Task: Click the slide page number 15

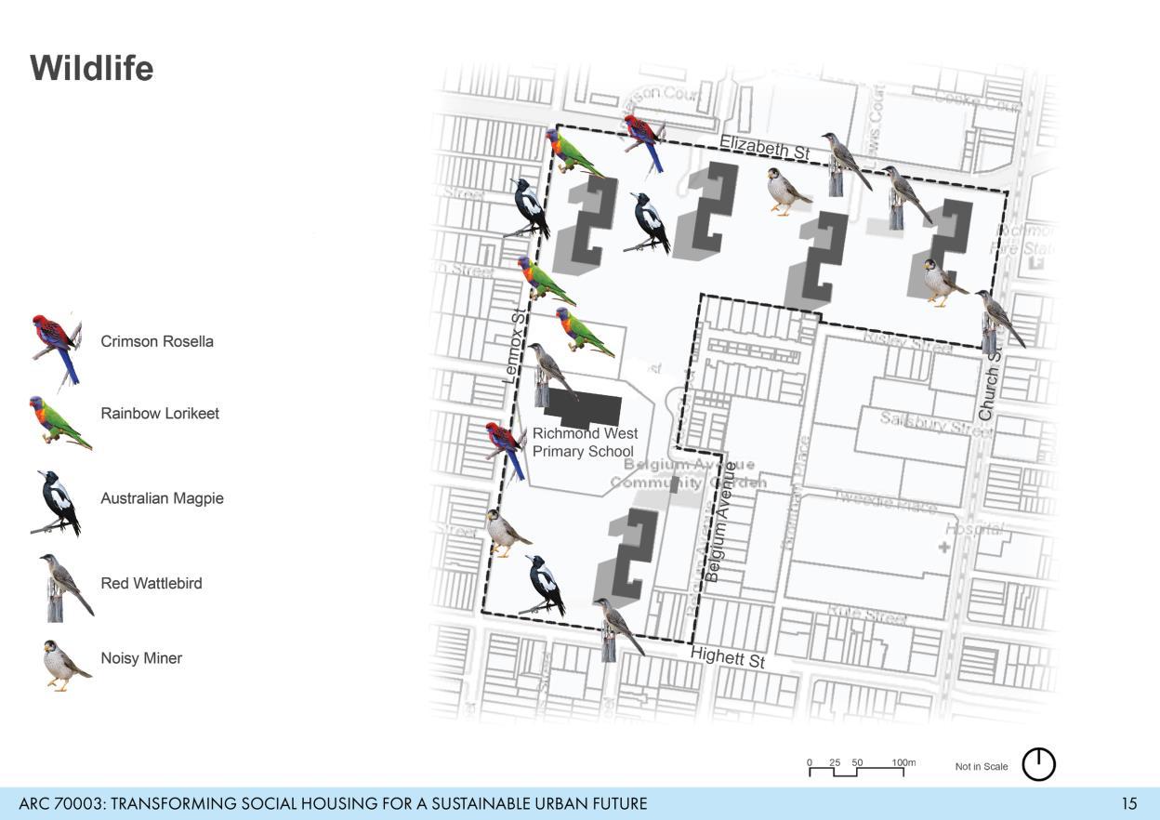Action: pos(1128,803)
